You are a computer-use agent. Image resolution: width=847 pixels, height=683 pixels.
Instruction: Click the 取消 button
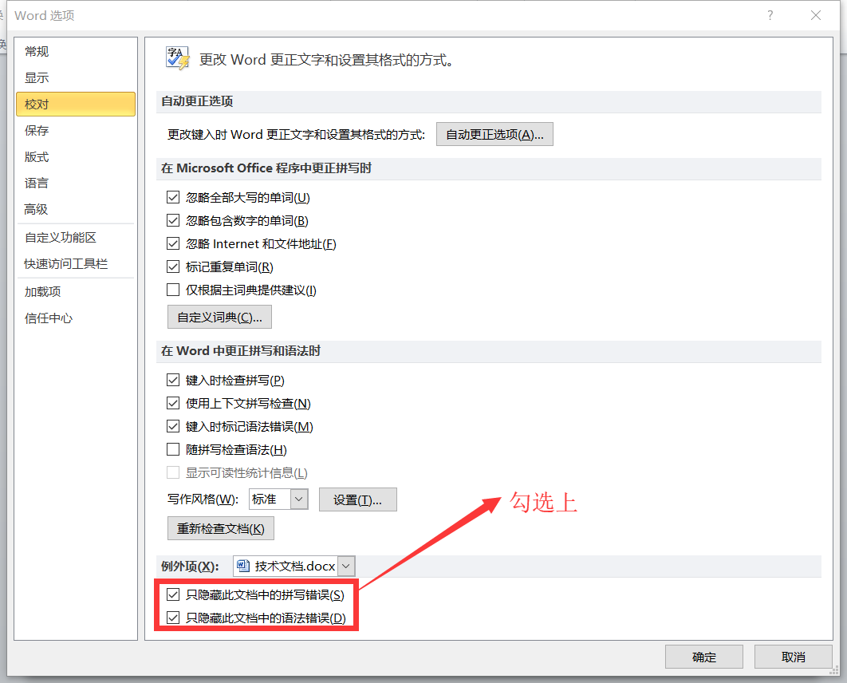tap(793, 657)
